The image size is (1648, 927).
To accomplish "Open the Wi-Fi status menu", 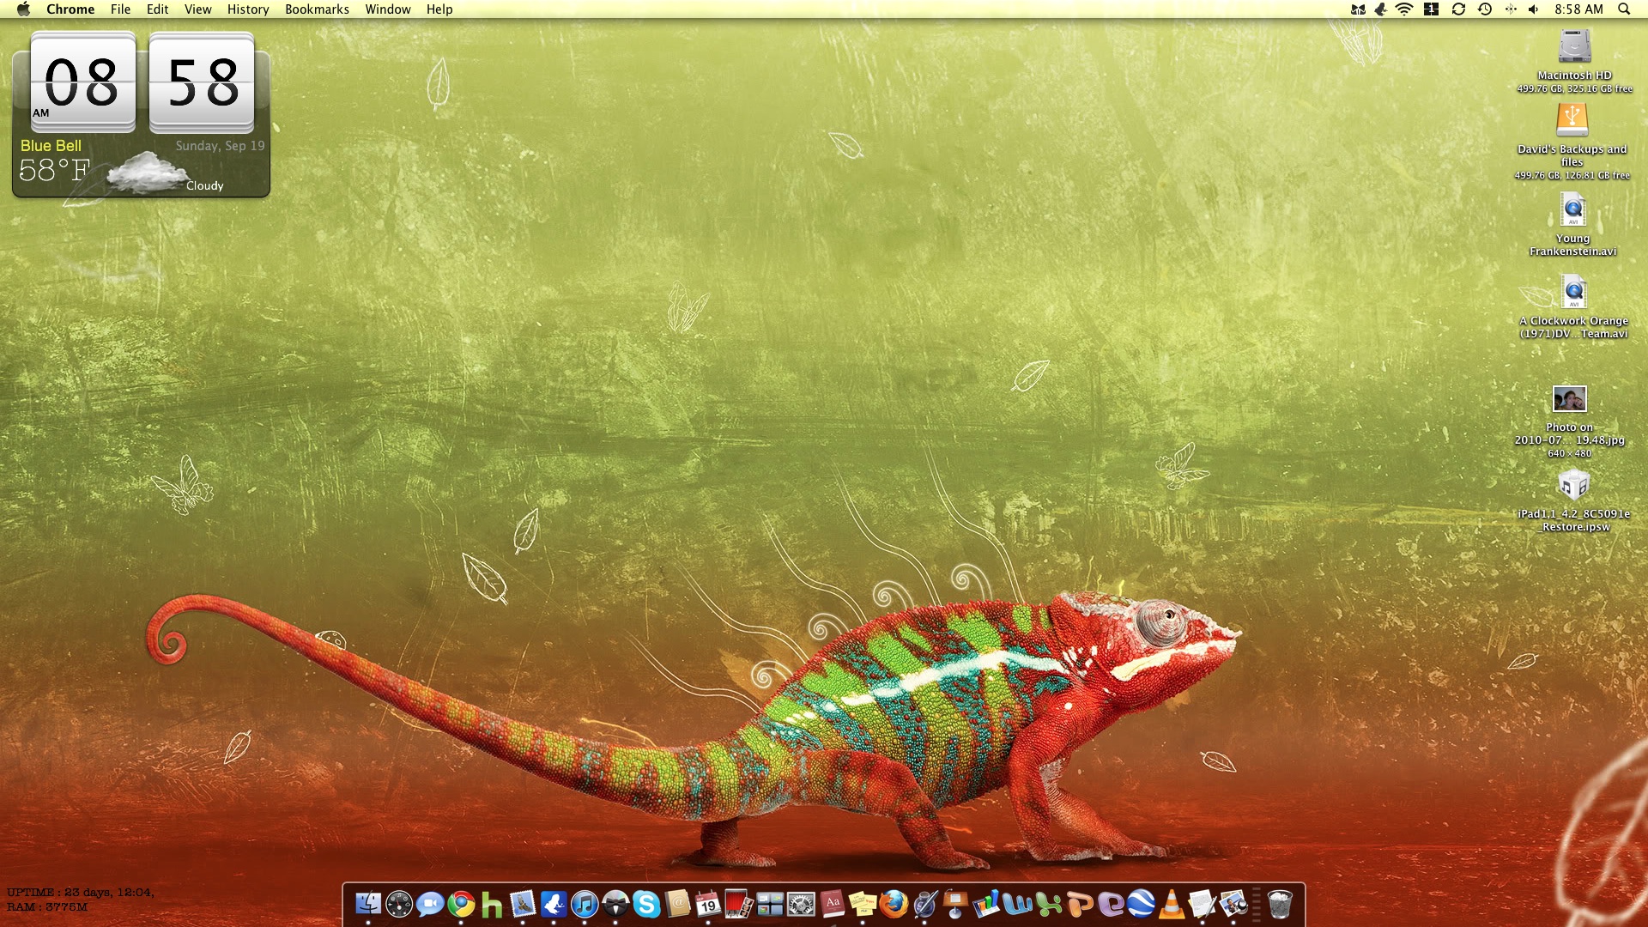I will click(1404, 9).
